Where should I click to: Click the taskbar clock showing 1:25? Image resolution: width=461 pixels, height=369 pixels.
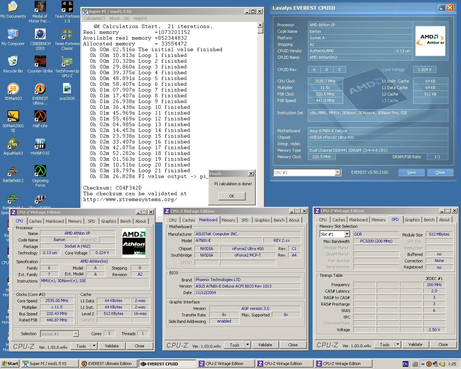tap(452, 364)
